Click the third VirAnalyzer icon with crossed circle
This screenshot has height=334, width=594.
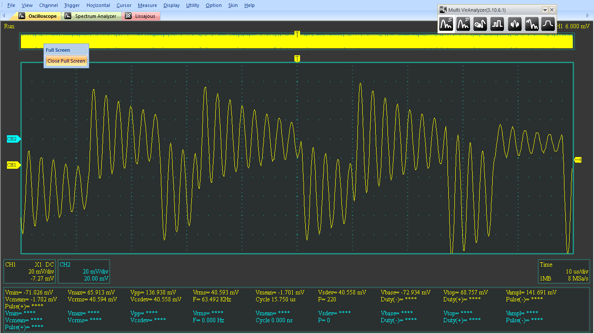click(480, 24)
